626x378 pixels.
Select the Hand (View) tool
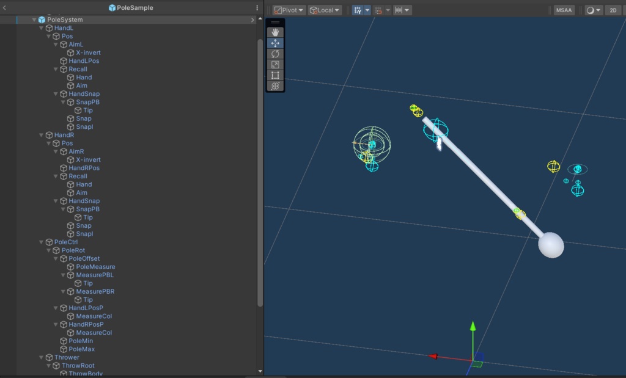click(275, 32)
